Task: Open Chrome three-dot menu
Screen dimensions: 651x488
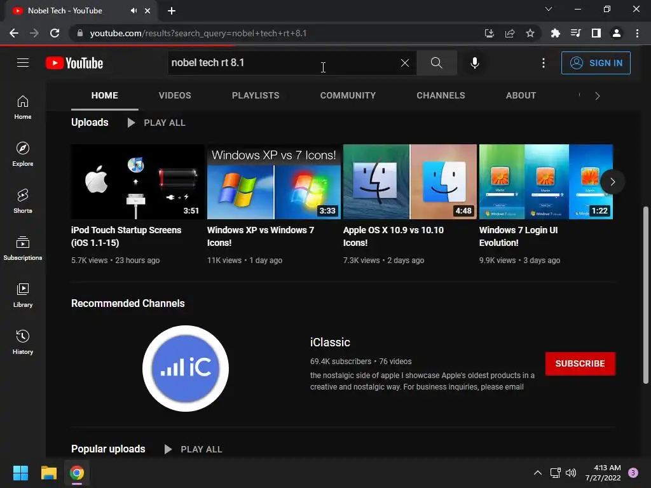Action: [x=637, y=33]
